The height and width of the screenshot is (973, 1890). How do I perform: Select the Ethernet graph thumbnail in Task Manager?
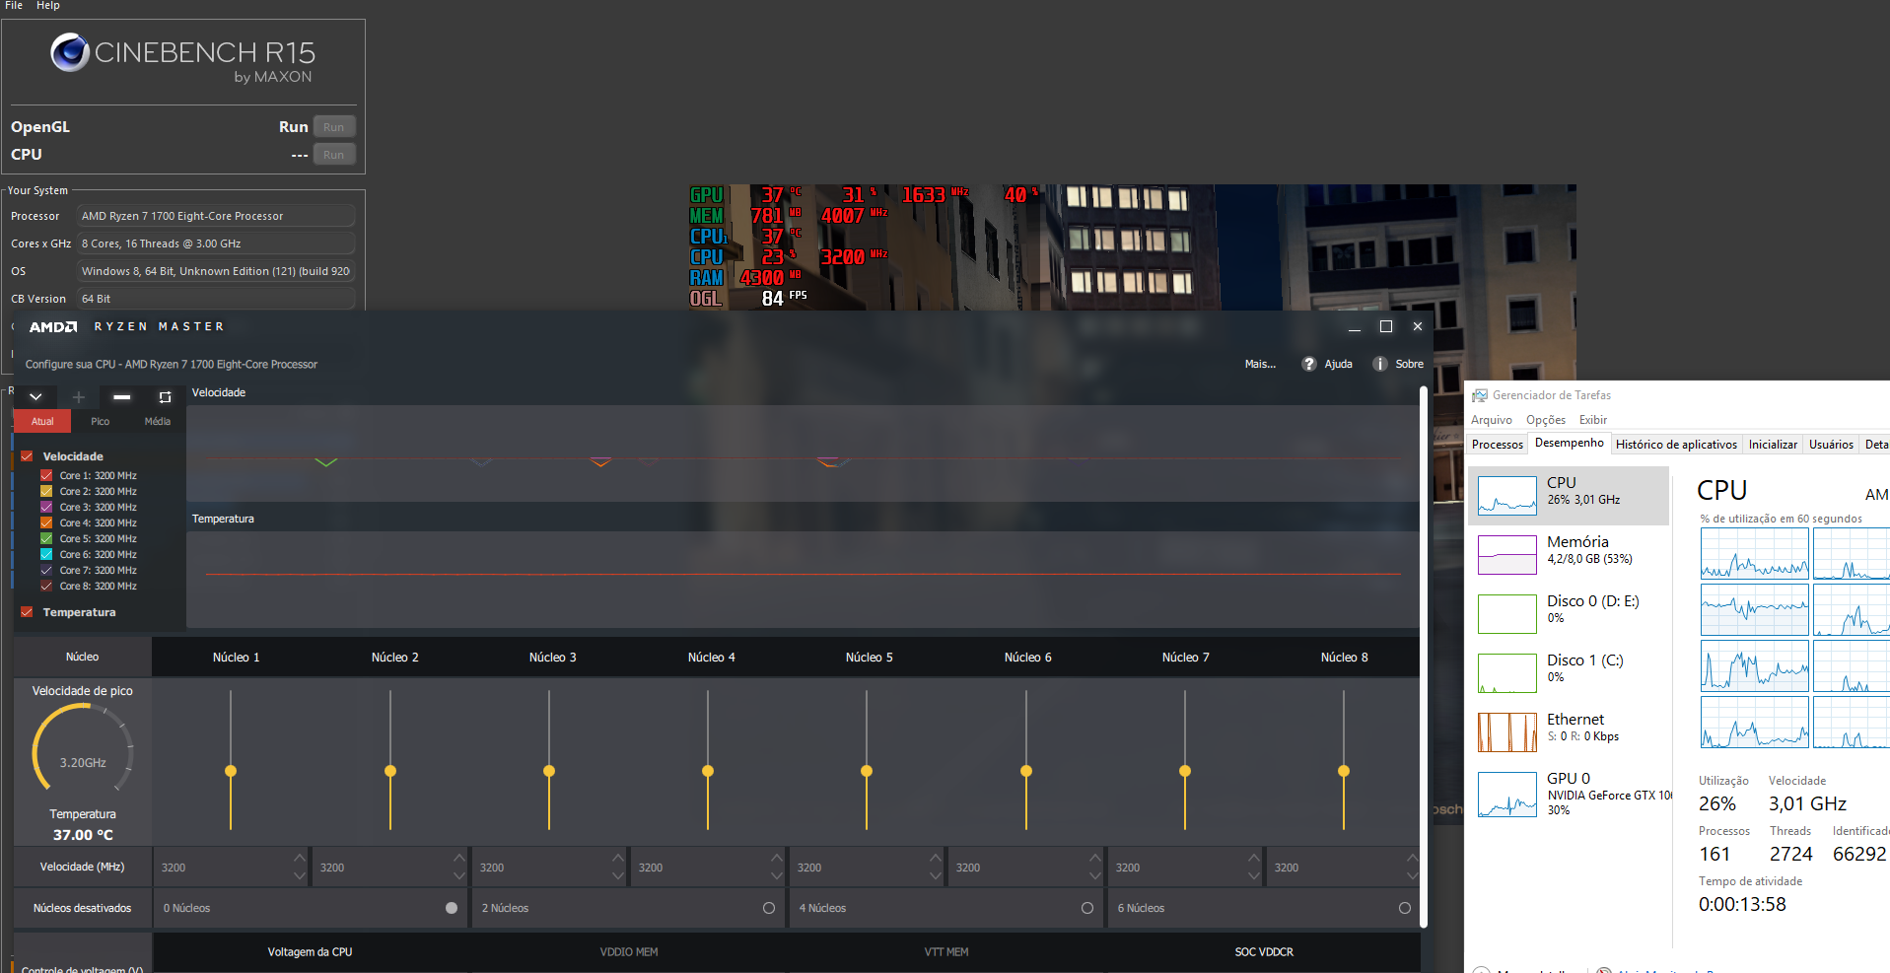click(x=1507, y=732)
